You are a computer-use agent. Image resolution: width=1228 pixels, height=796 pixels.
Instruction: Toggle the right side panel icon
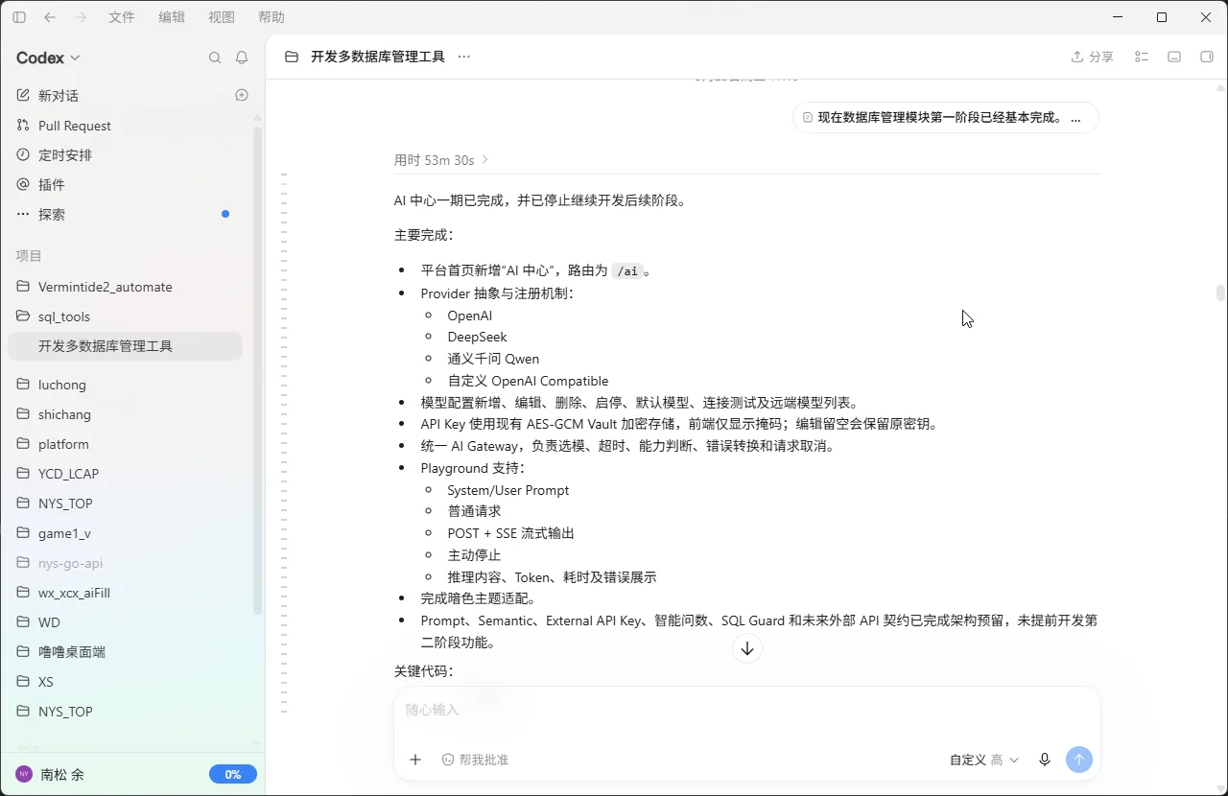[x=1207, y=57]
